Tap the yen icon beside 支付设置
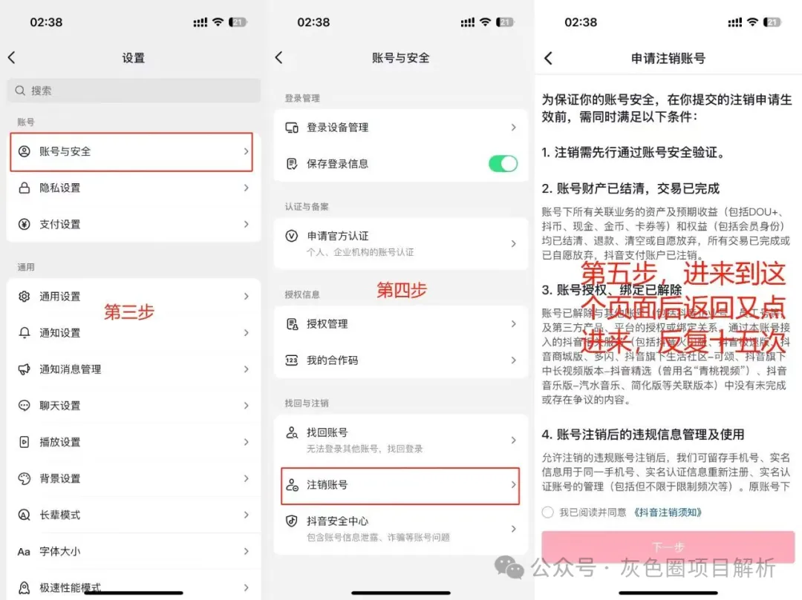The image size is (802, 600). (x=25, y=225)
